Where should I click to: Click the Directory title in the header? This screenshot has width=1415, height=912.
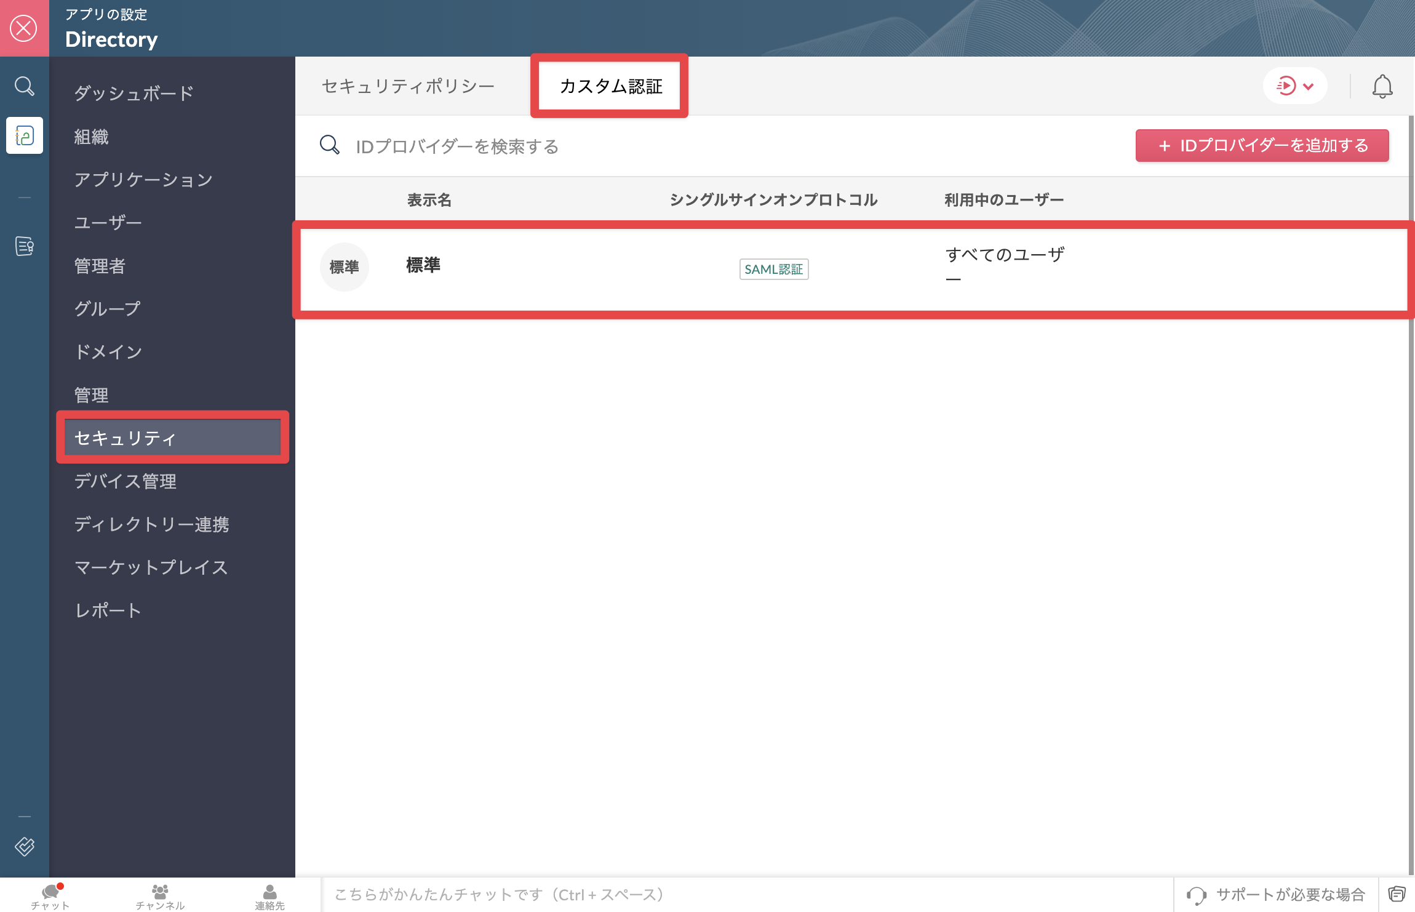point(111,39)
